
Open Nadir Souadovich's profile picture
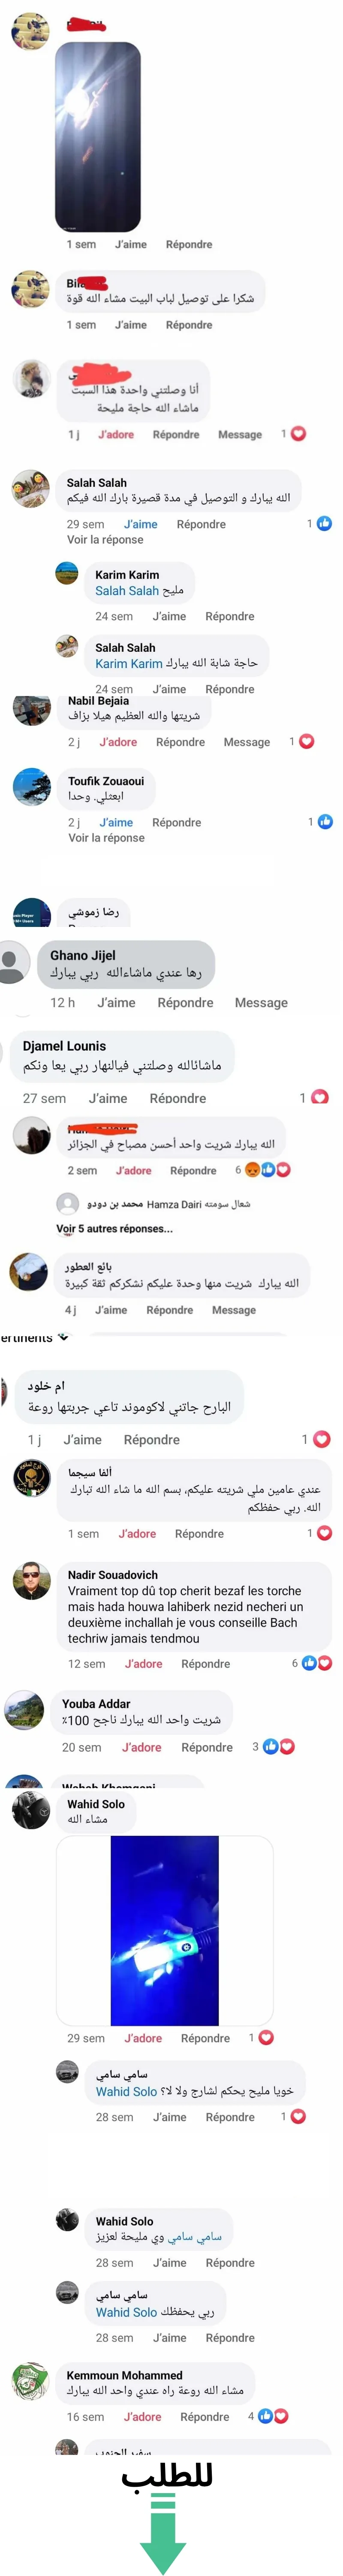coord(31,1581)
